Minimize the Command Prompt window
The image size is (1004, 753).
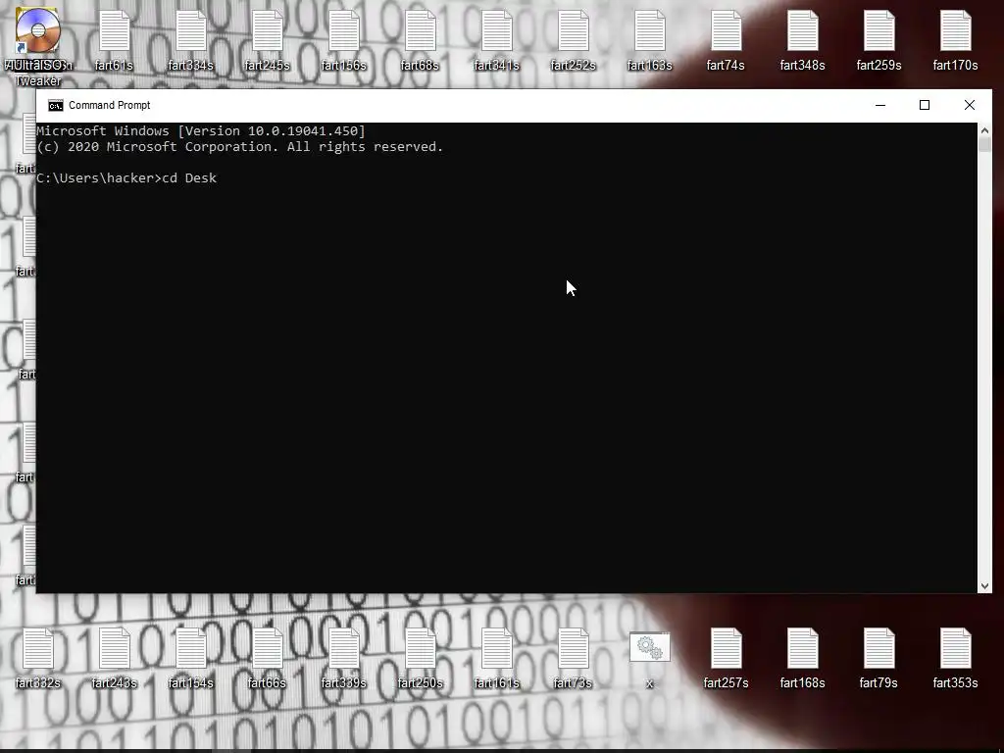pos(880,106)
